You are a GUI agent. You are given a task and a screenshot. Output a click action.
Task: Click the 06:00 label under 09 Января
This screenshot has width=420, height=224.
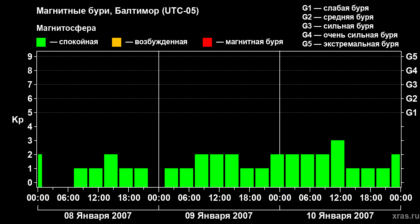click(189, 198)
